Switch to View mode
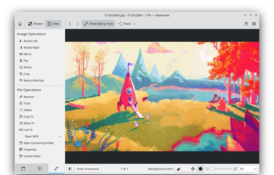Viewport: 274px width, 175px height. [54, 24]
